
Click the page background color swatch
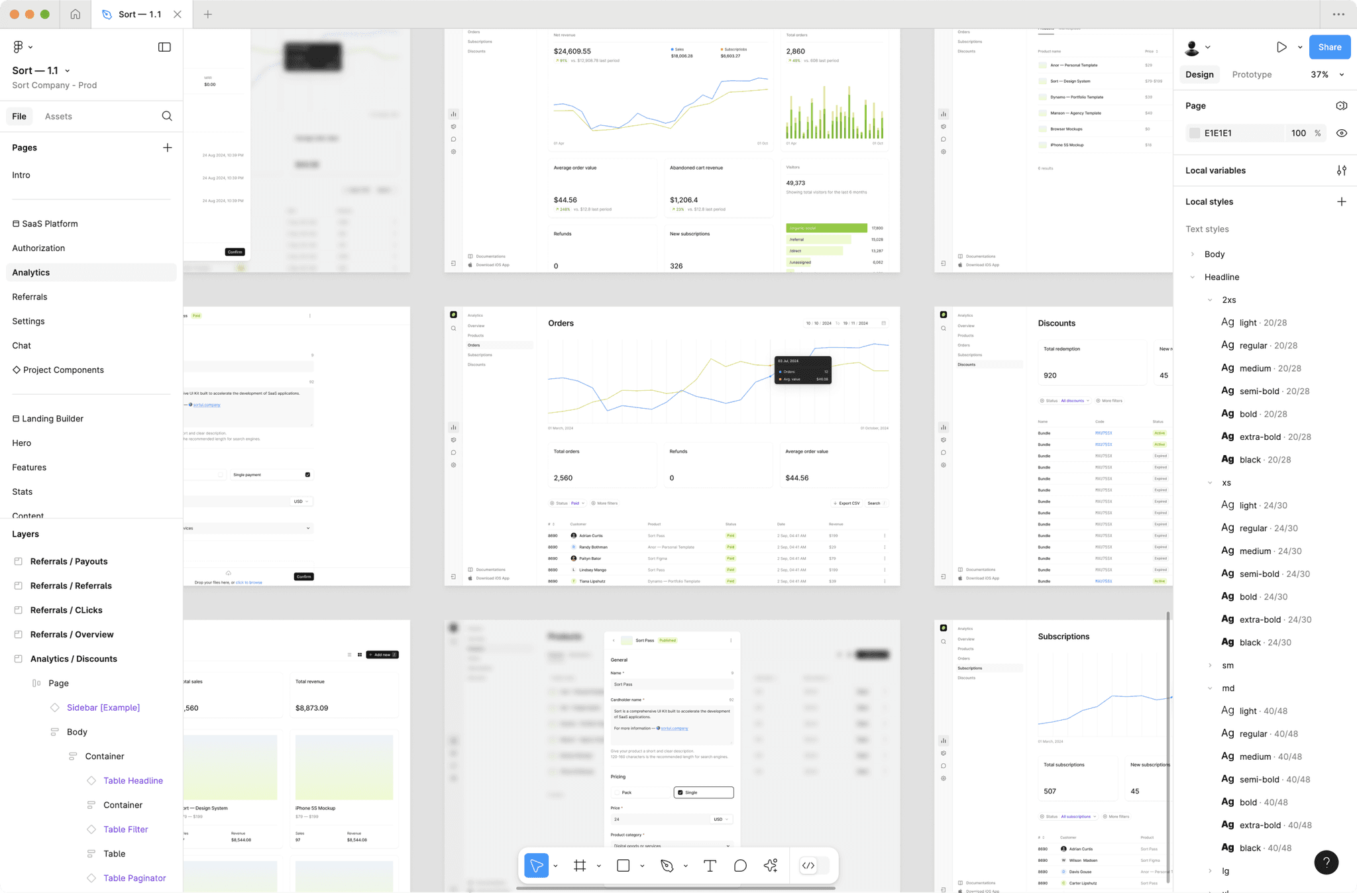click(x=1193, y=132)
